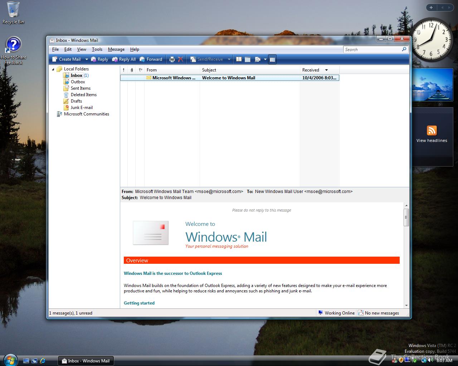Click the Create Mail button
The height and width of the screenshot is (366, 458).
(x=66, y=59)
